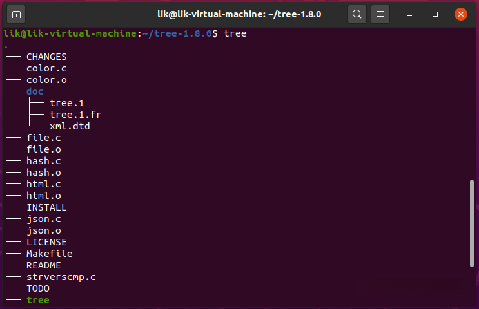The height and width of the screenshot is (309, 479).
Task: Click the INSTALL file entry
Action: (x=46, y=207)
